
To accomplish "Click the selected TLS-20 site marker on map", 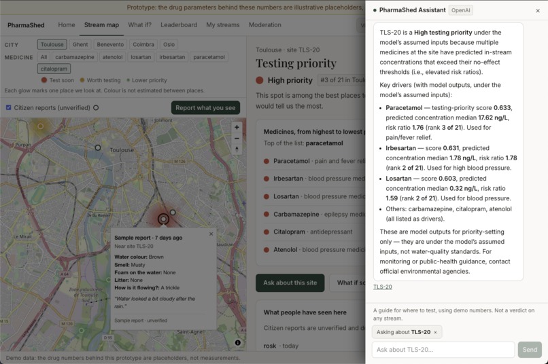I will (x=163, y=219).
